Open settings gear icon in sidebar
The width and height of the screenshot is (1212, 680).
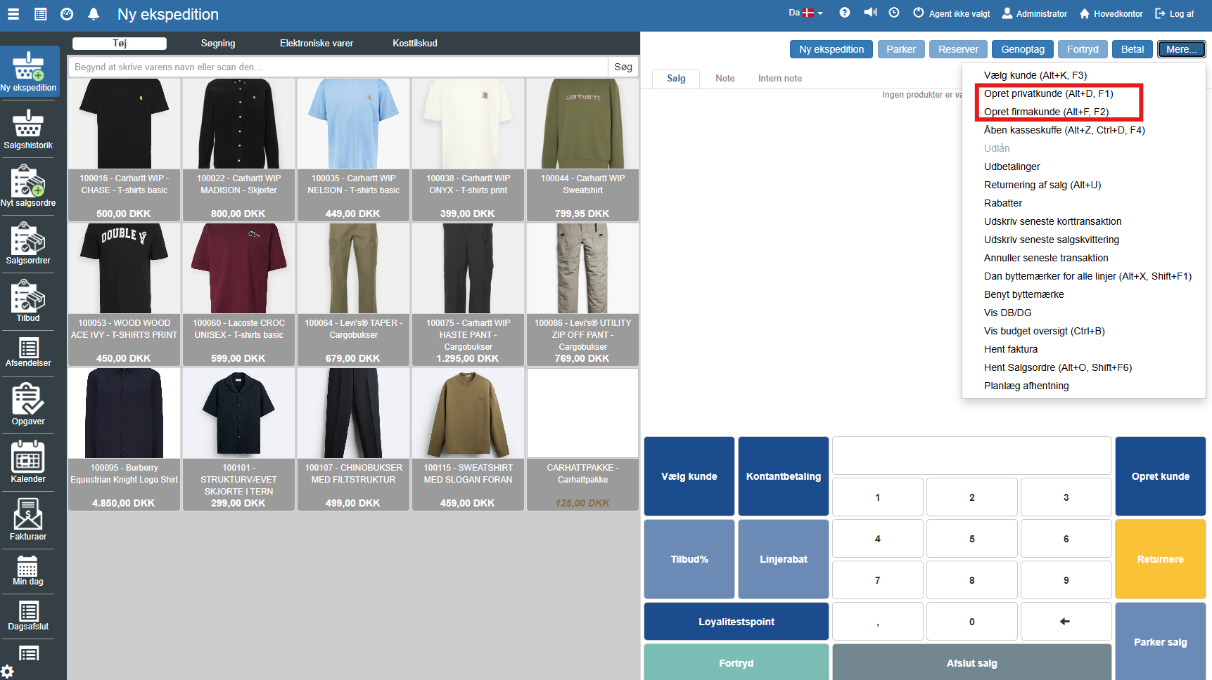[8, 672]
